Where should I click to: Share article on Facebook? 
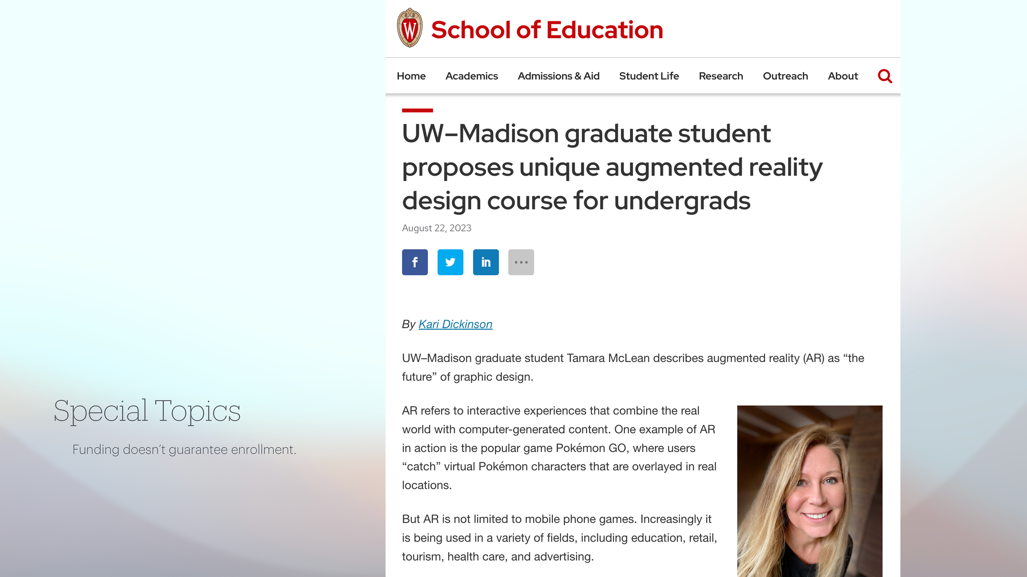click(x=415, y=262)
